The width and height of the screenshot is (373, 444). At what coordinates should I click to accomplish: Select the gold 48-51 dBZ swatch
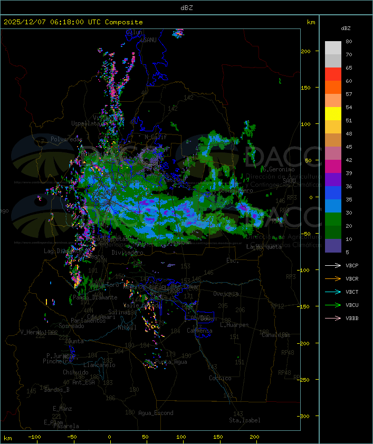(333, 127)
